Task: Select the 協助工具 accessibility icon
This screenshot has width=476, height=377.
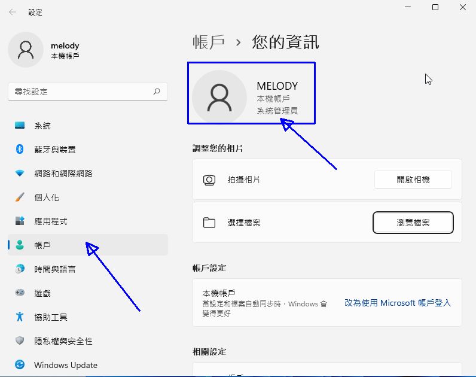Action: (20, 317)
